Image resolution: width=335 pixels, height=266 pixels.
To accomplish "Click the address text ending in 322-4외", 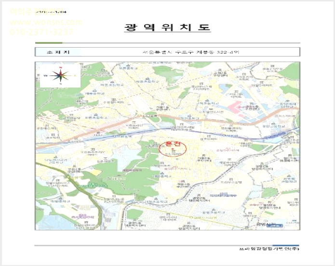I will (x=190, y=52).
